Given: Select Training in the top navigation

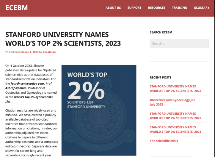Looking at the screenshot, I should [x=179, y=8].
